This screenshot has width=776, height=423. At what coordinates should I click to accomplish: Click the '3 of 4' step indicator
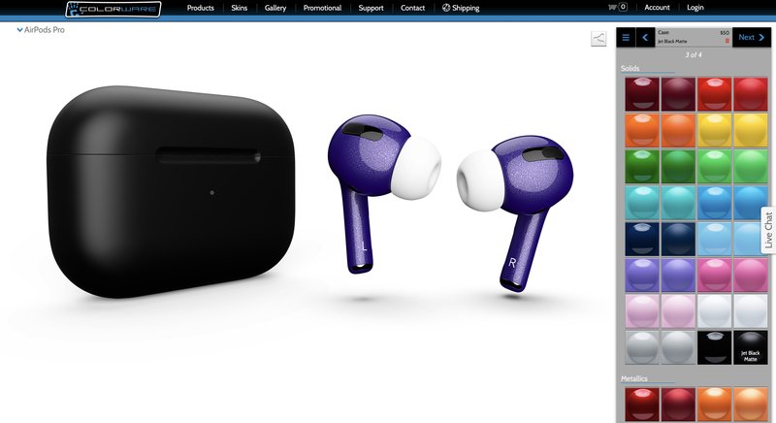tap(693, 55)
